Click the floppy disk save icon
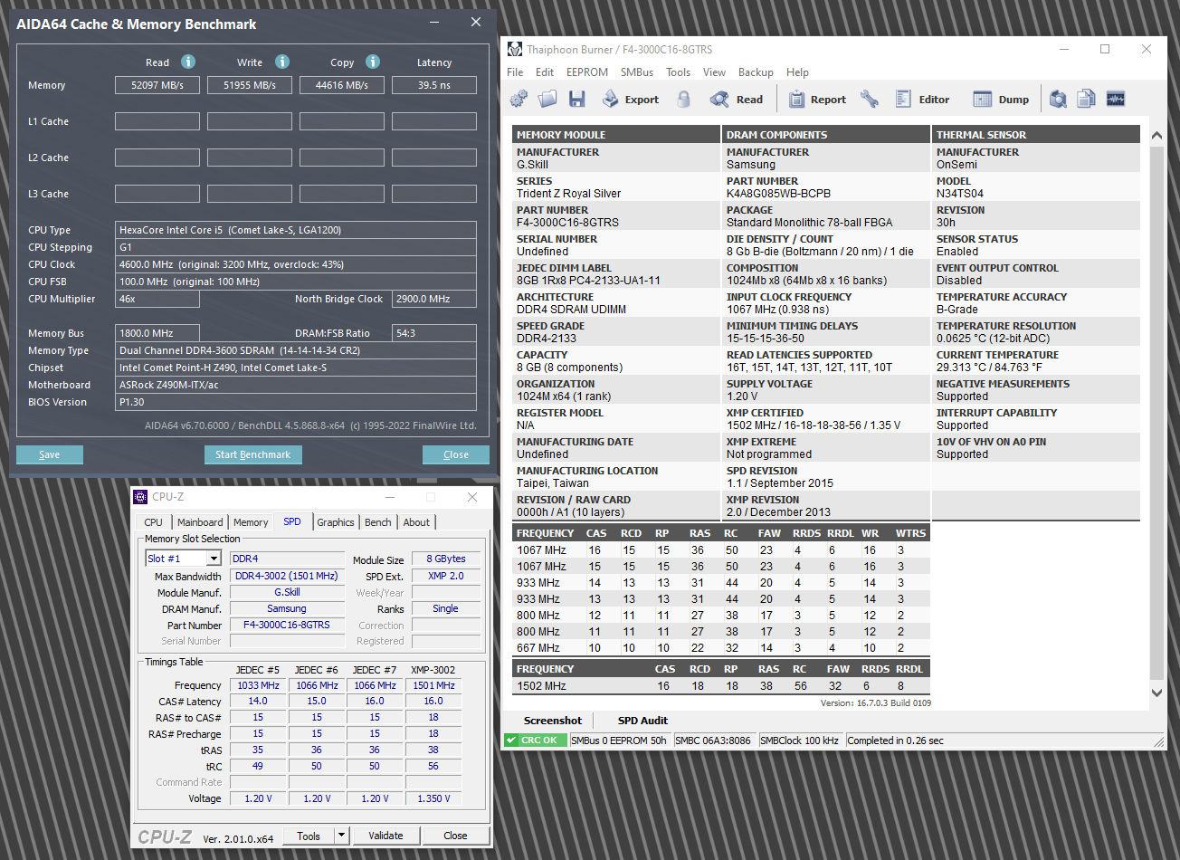This screenshot has height=860, width=1180. (576, 99)
